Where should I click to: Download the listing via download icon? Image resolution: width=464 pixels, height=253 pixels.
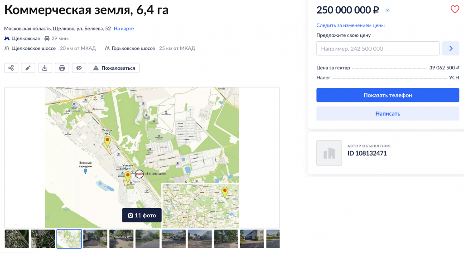tap(45, 68)
